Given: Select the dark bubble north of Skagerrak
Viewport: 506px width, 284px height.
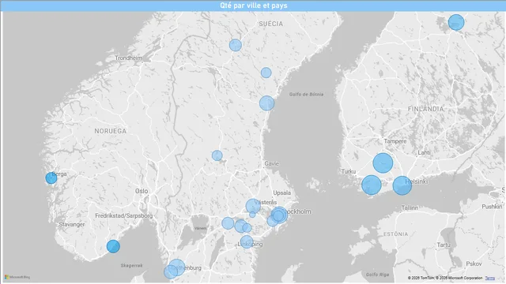Looking at the screenshot, I should pos(113,246).
